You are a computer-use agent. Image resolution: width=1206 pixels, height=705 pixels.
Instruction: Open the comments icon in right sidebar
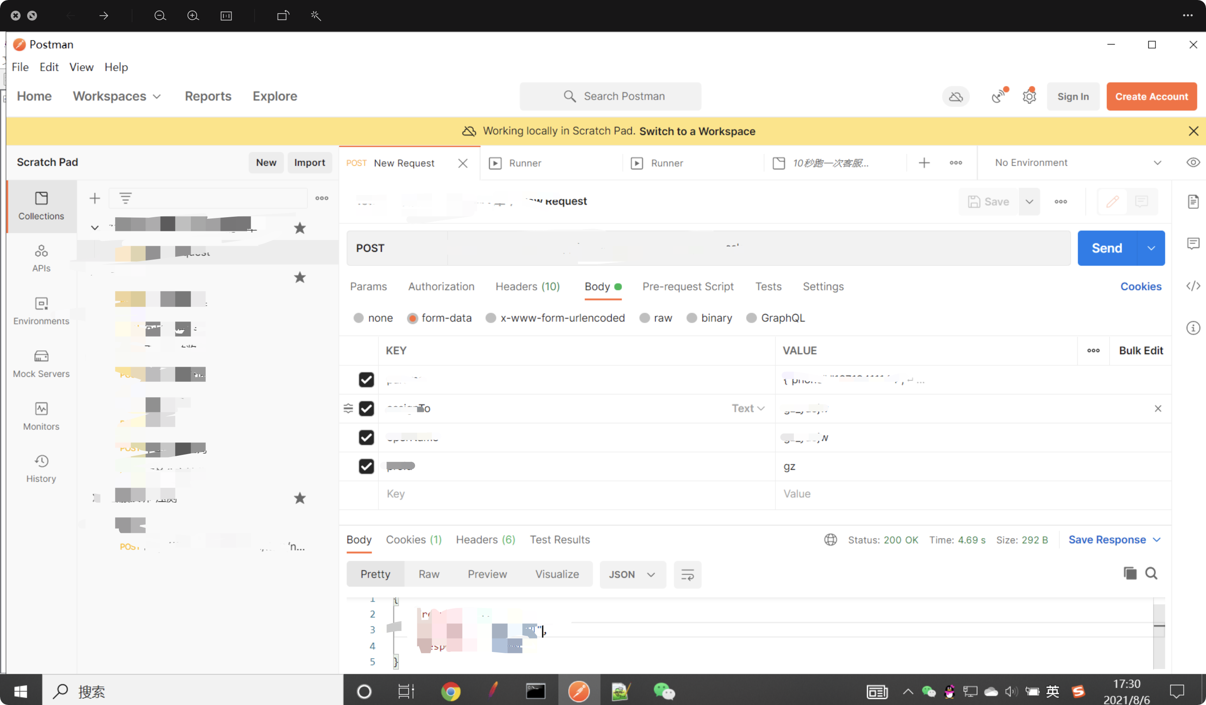point(1193,244)
